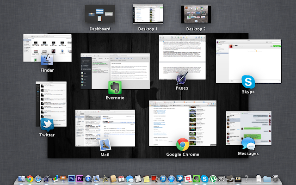Launch Evernote elephant icon in Dock

pos(196,179)
